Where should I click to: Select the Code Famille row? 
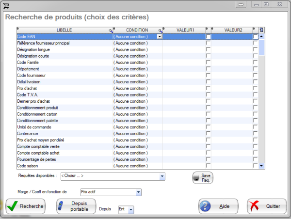tap(63, 63)
